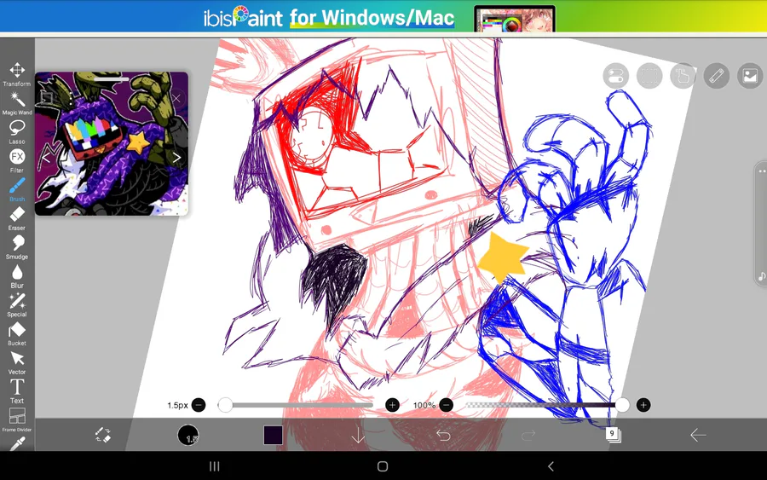Open brush settings via black brush preview

pos(187,435)
